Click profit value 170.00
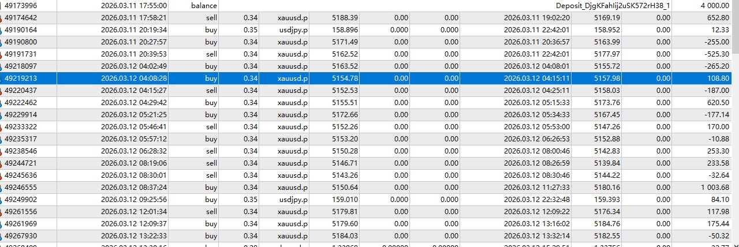The width and height of the screenshot is (739, 247). pos(718,126)
